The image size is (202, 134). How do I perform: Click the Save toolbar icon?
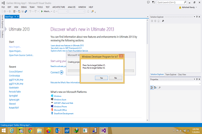[23, 11]
